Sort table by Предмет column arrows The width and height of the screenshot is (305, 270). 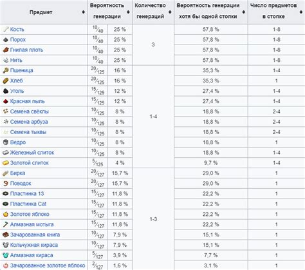84,12
